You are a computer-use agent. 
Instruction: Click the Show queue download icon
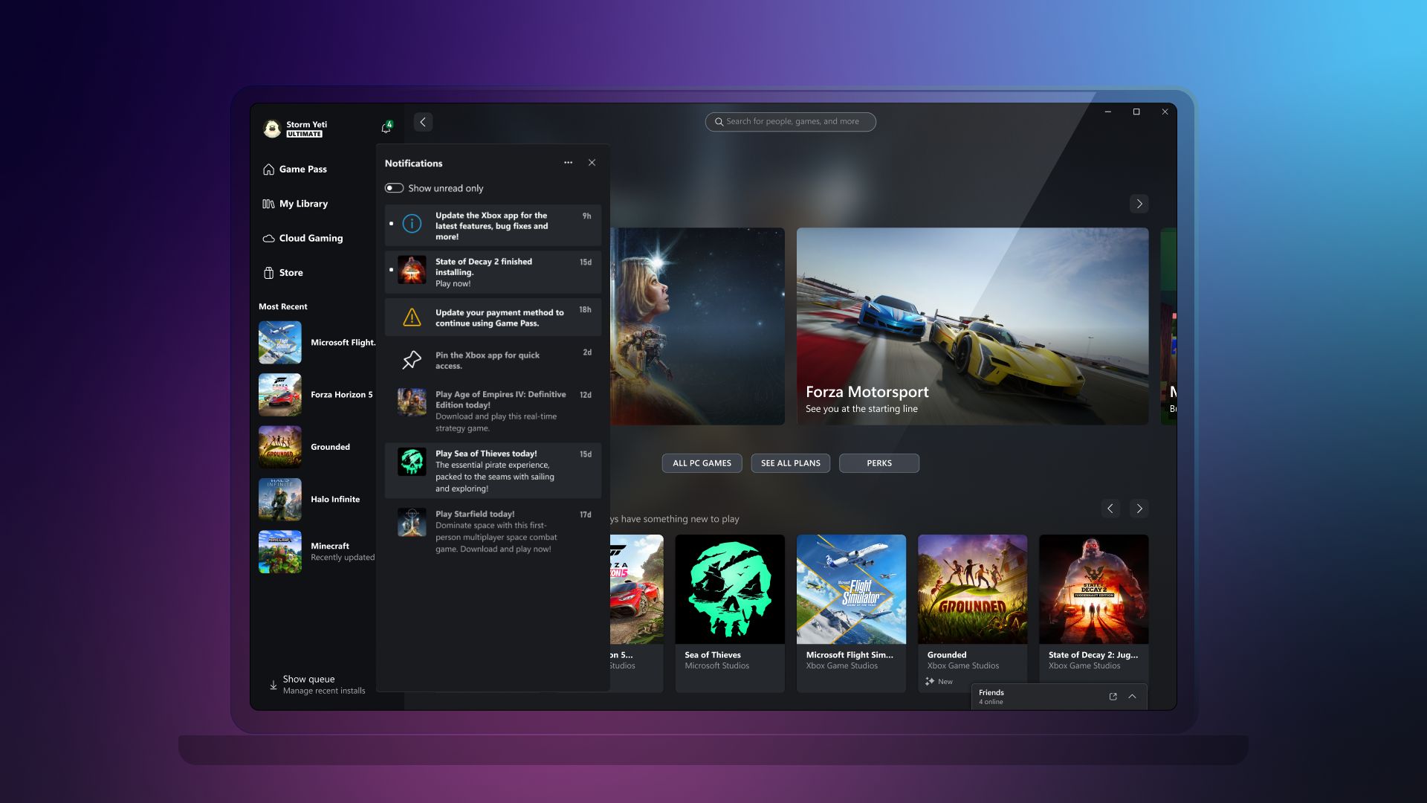274,685
